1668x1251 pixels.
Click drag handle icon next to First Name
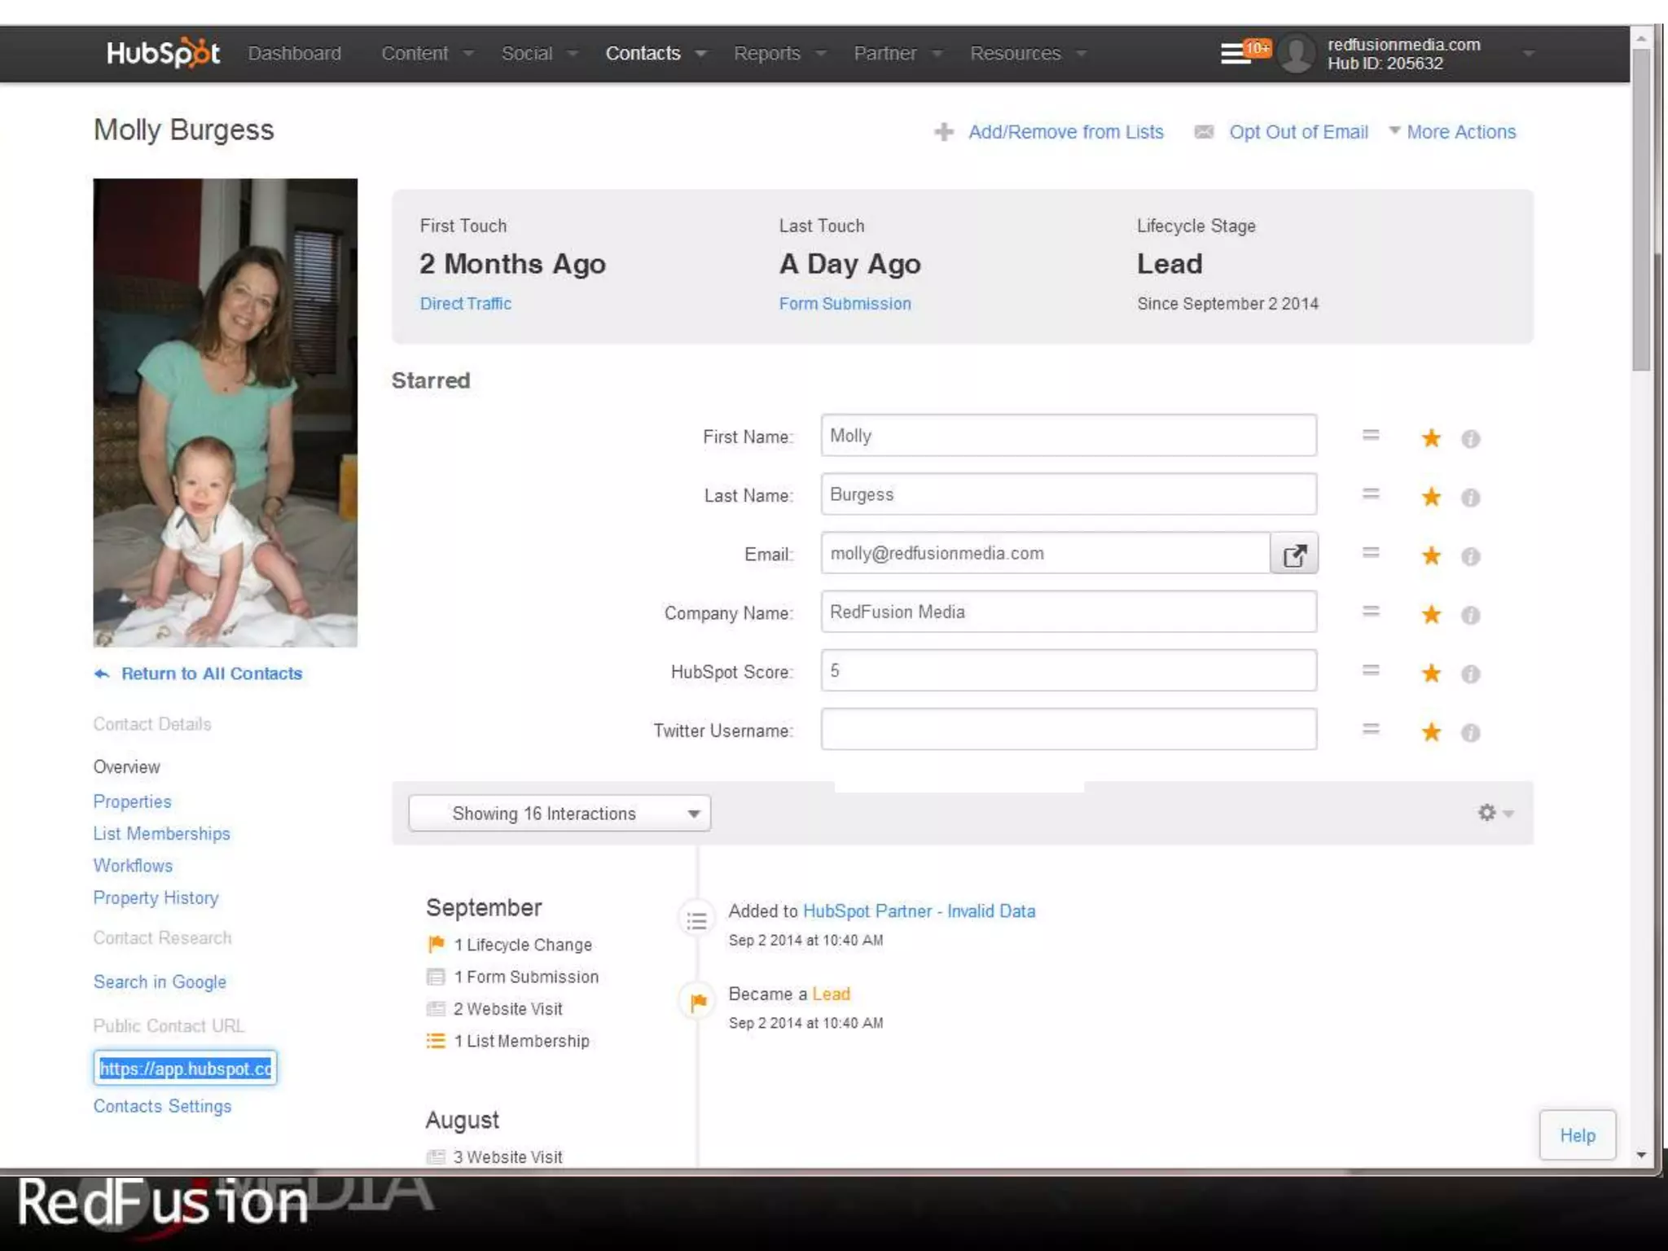pos(1371,436)
